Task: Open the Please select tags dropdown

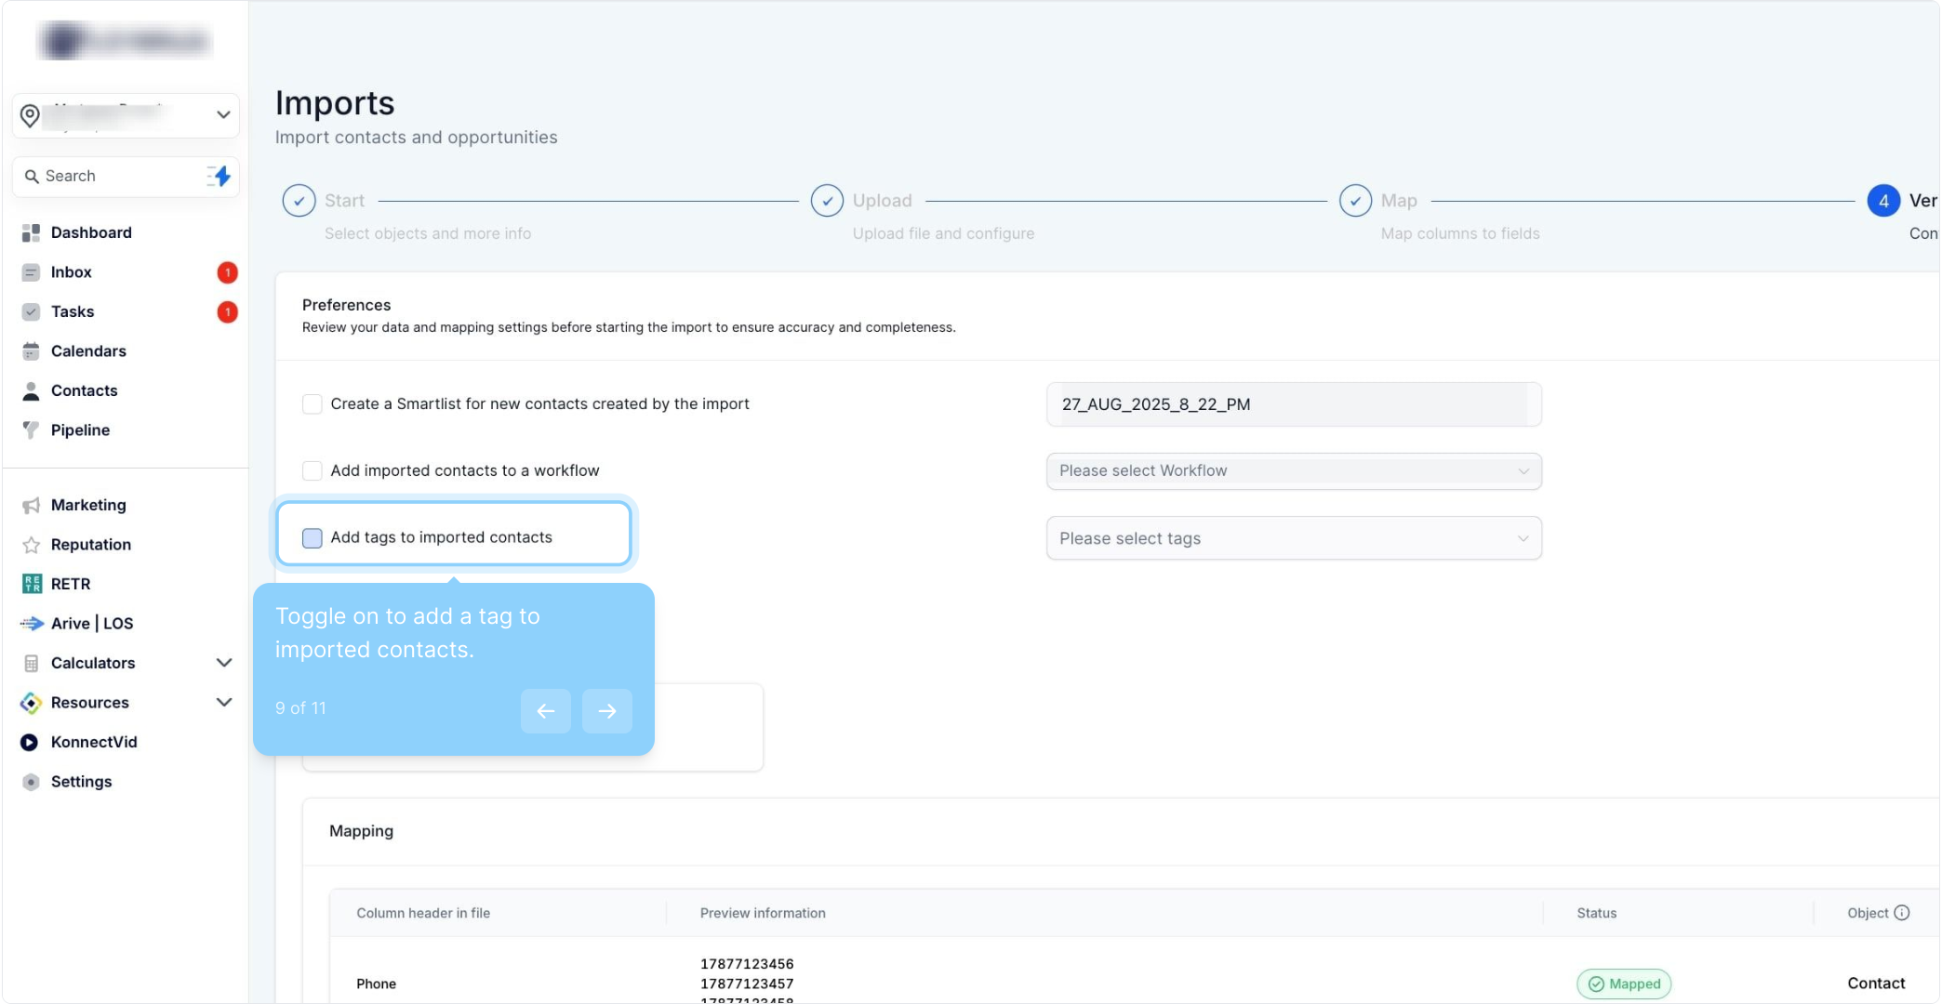Action: click(1293, 538)
